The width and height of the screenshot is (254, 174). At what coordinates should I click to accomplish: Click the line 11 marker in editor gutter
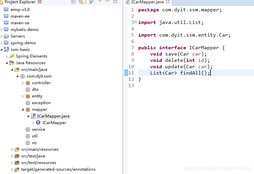[126, 73]
